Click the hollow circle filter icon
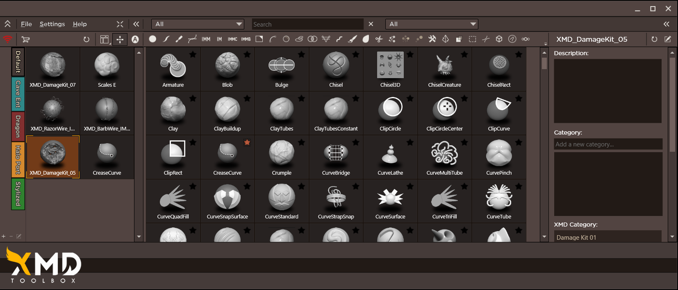 pos(286,39)
